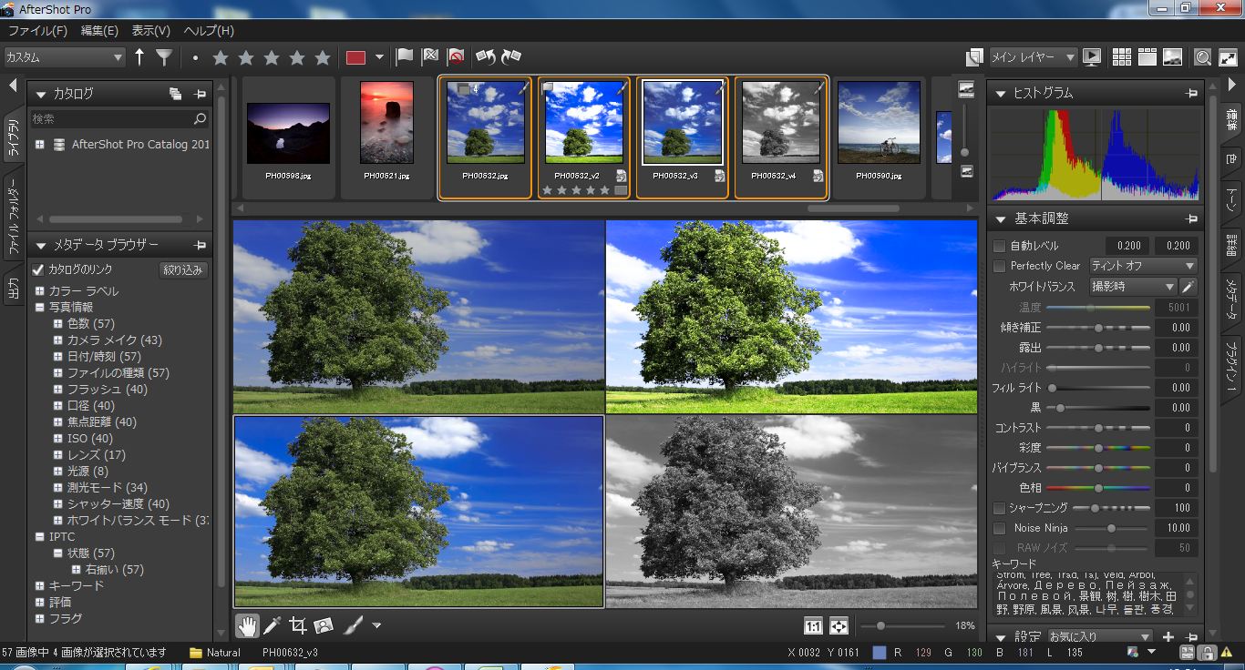Open the 撮影時 white balance dropdown
This screenshot has height=670, width=1245.
click(1133, 287)
